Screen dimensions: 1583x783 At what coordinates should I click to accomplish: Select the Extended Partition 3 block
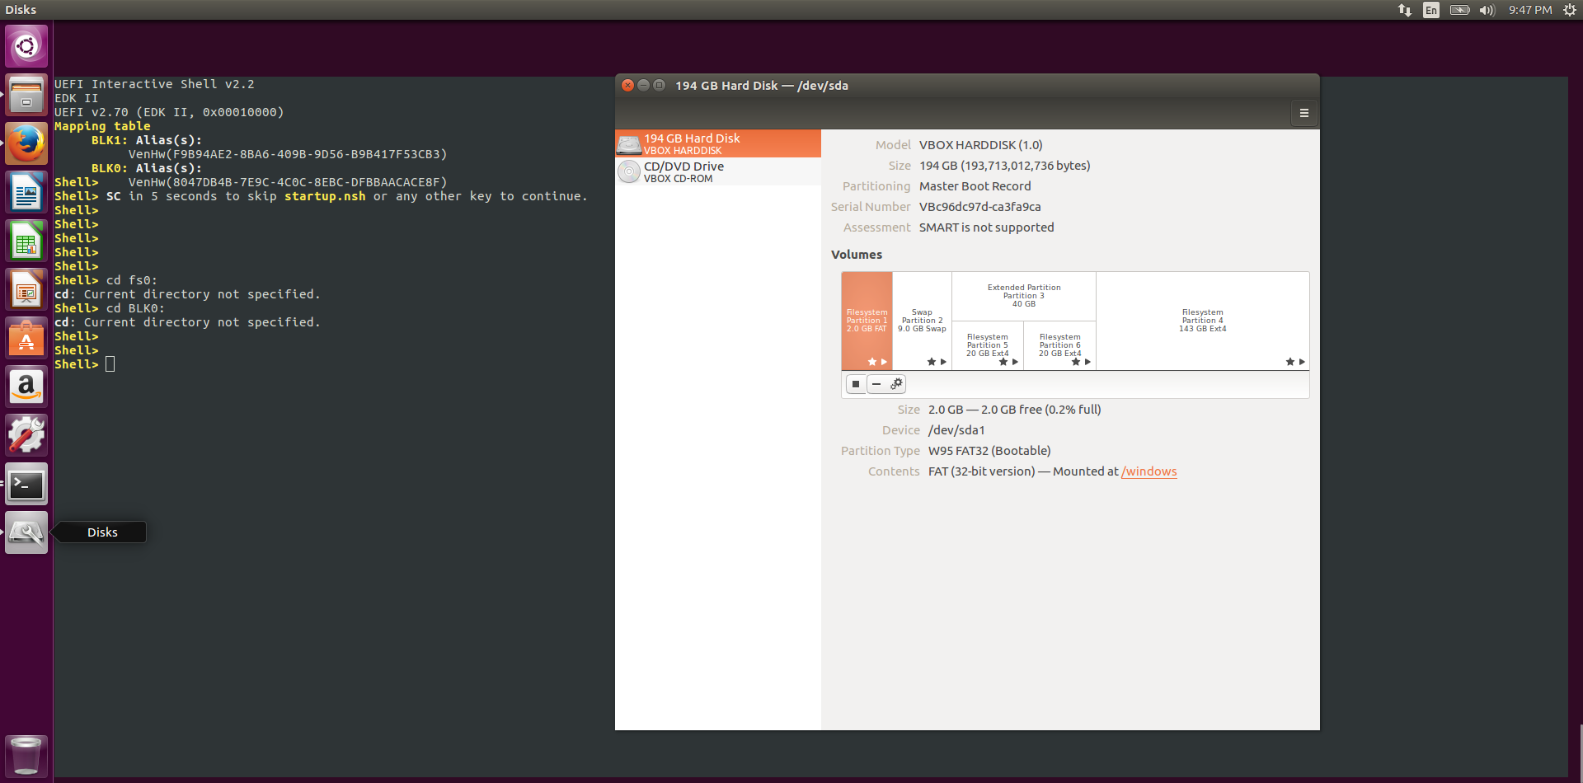1023,296
